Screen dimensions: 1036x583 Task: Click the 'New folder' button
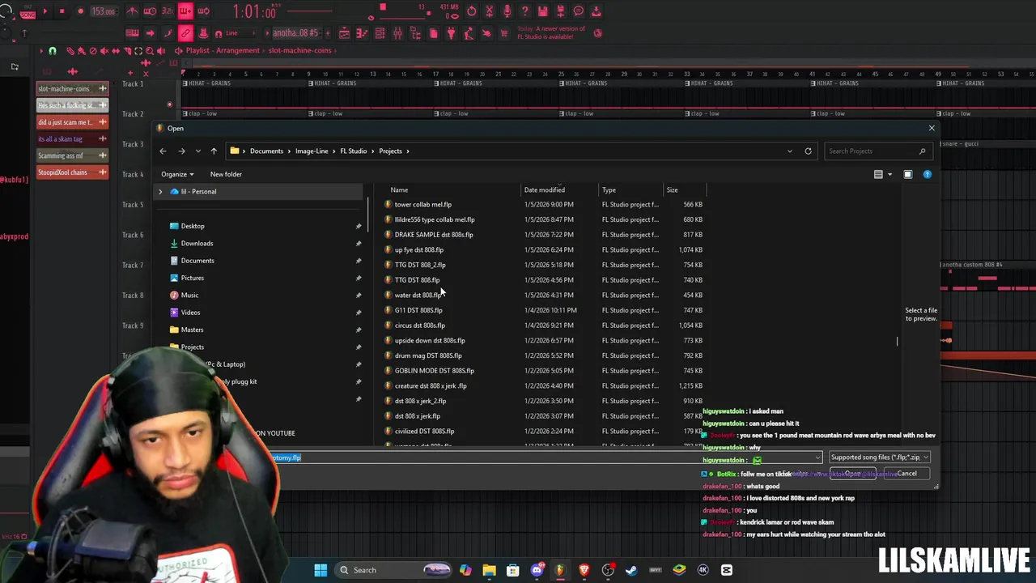[x=226, y=174]
